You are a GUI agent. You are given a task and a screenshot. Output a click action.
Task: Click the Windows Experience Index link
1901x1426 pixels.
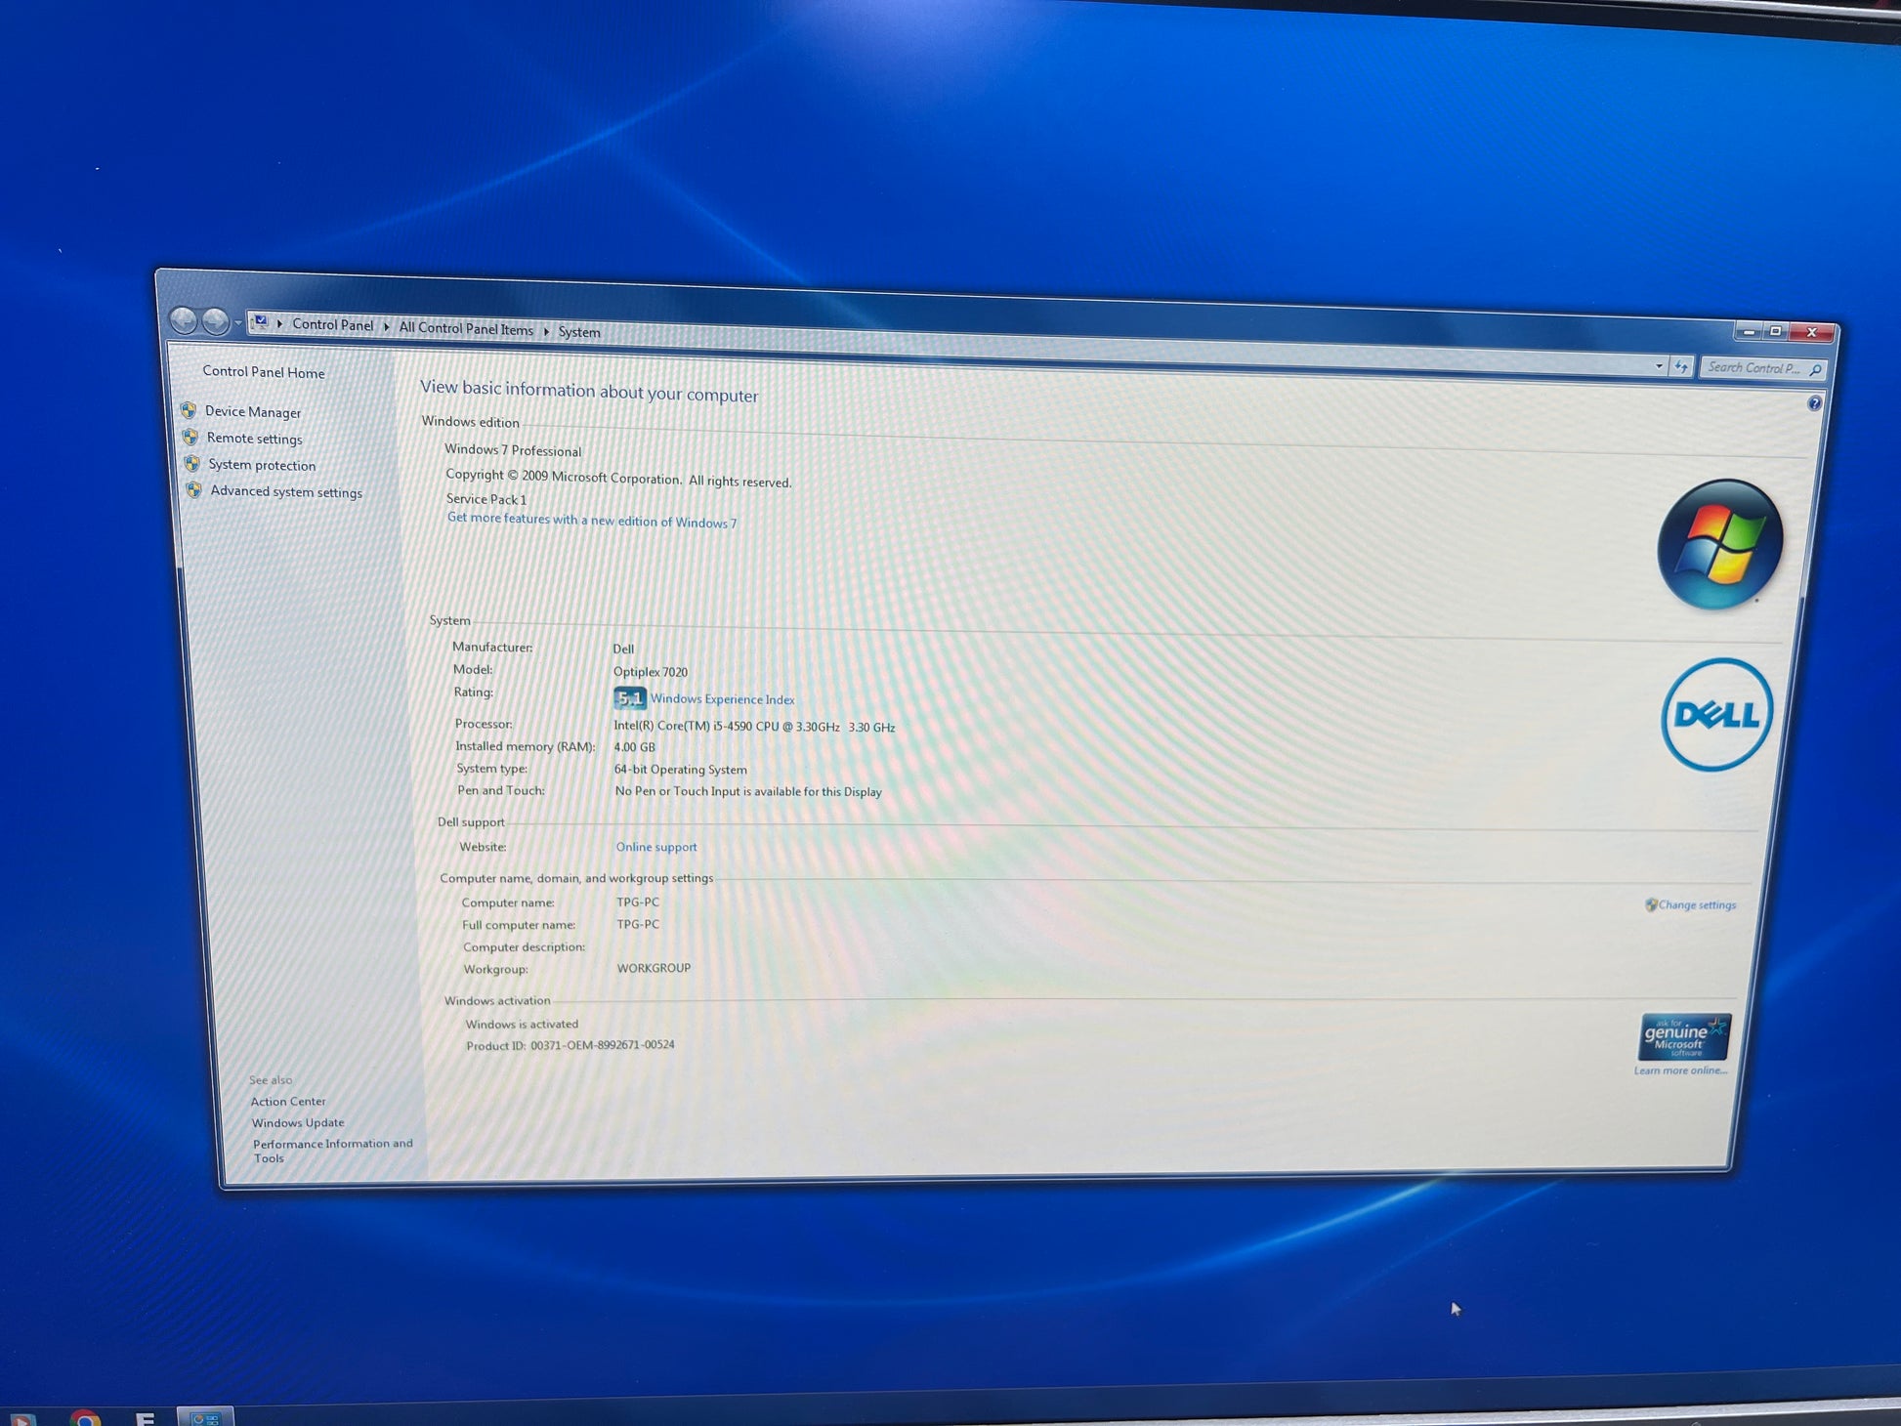[x=722, y=699]
